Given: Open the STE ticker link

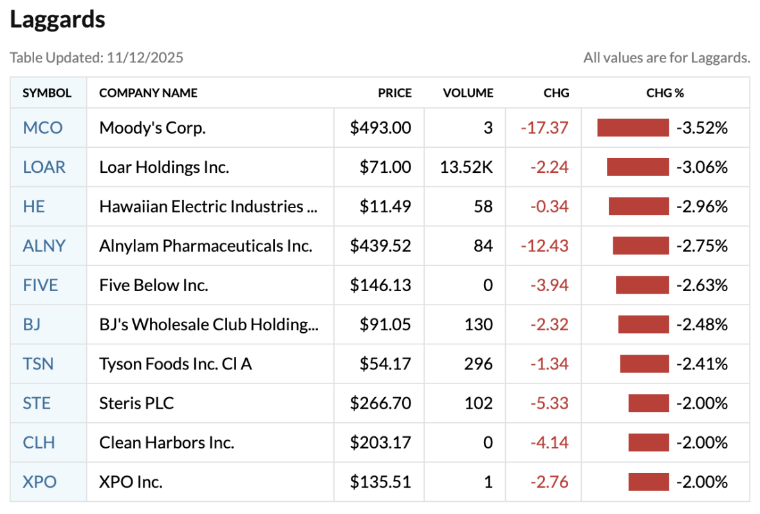Looking at the screenshot, I should 37,403.
